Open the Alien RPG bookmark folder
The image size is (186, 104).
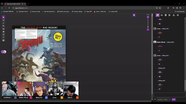(88, 12)
